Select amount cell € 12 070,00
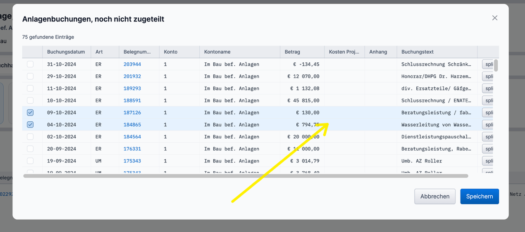Image resolution: width=525 pixels, height=232 pixels. click(302, 76)
